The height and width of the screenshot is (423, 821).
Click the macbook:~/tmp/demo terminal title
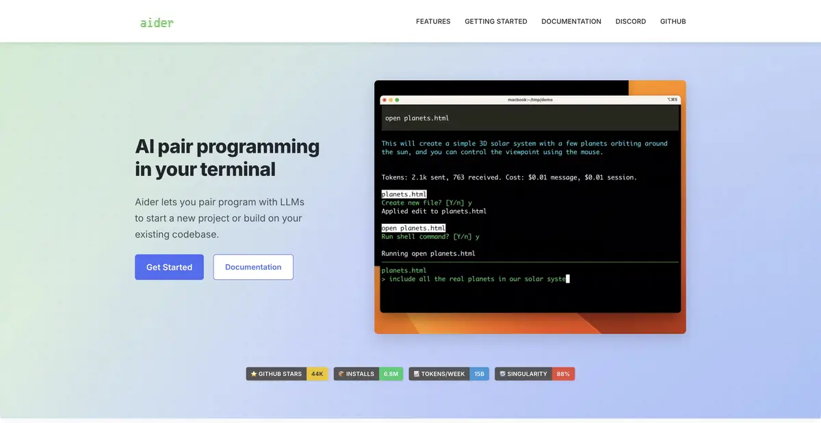click(x=530, y=100)
